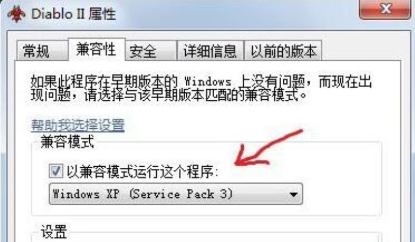Screen dimensions: 415x242
Task: Click the Diablo II 属性 title text
Action: pos(74,14)
